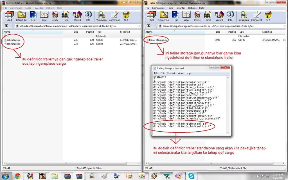Viewport: 288px width, 180px height.
Task: Open Commands menu in Schmitz SKO window
Action: 16,8
